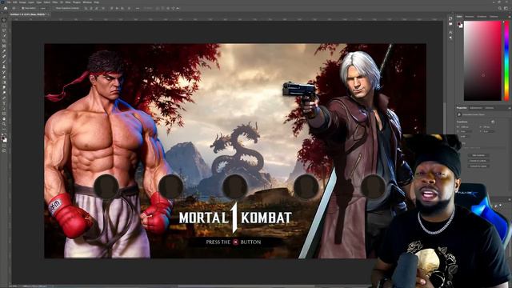512x288 pixels.
Task: Open the Window menu
Action: click(x=87, y=2)
